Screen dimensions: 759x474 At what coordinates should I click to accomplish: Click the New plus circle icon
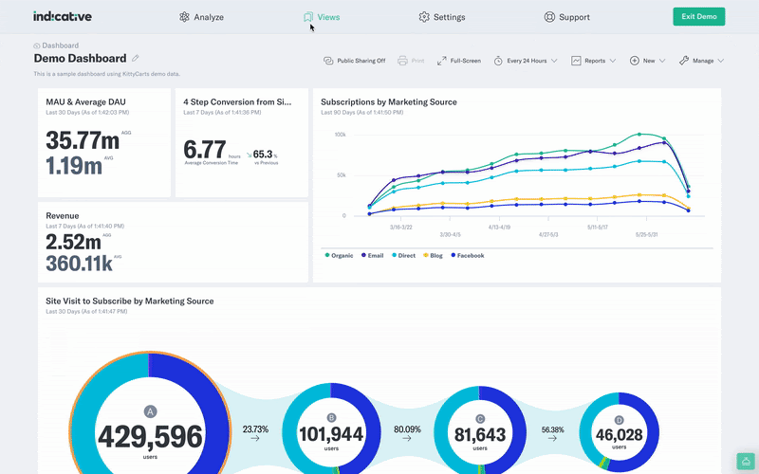[634, 61]
